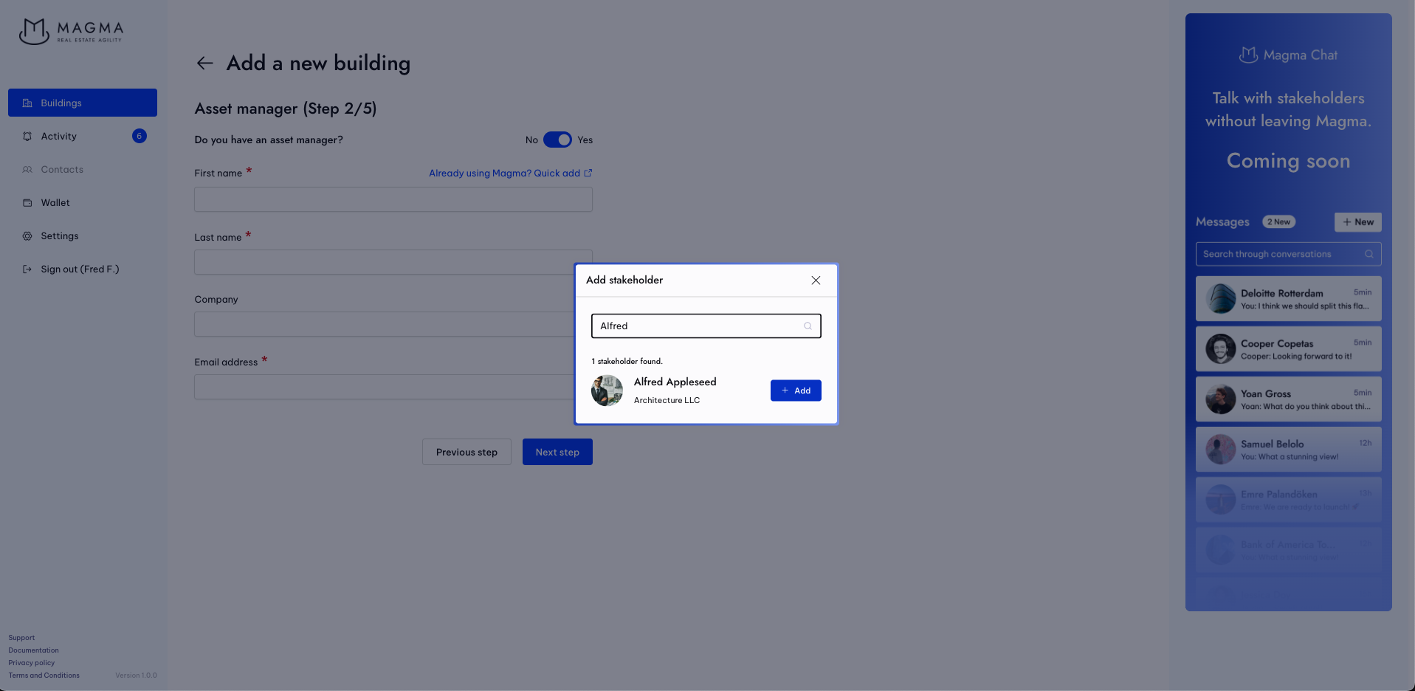Click the Deloitte Rotterdam conversation avatar

1220,299
